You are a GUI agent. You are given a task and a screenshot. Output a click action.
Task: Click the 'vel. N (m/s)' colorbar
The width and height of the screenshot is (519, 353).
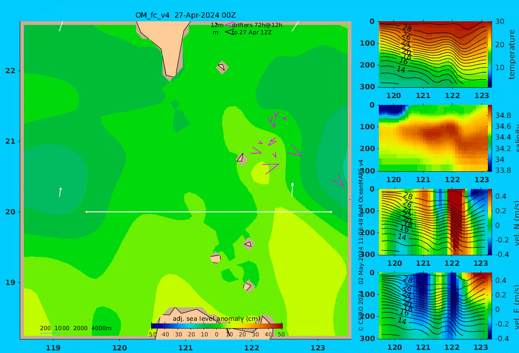[x=490, y=222]
